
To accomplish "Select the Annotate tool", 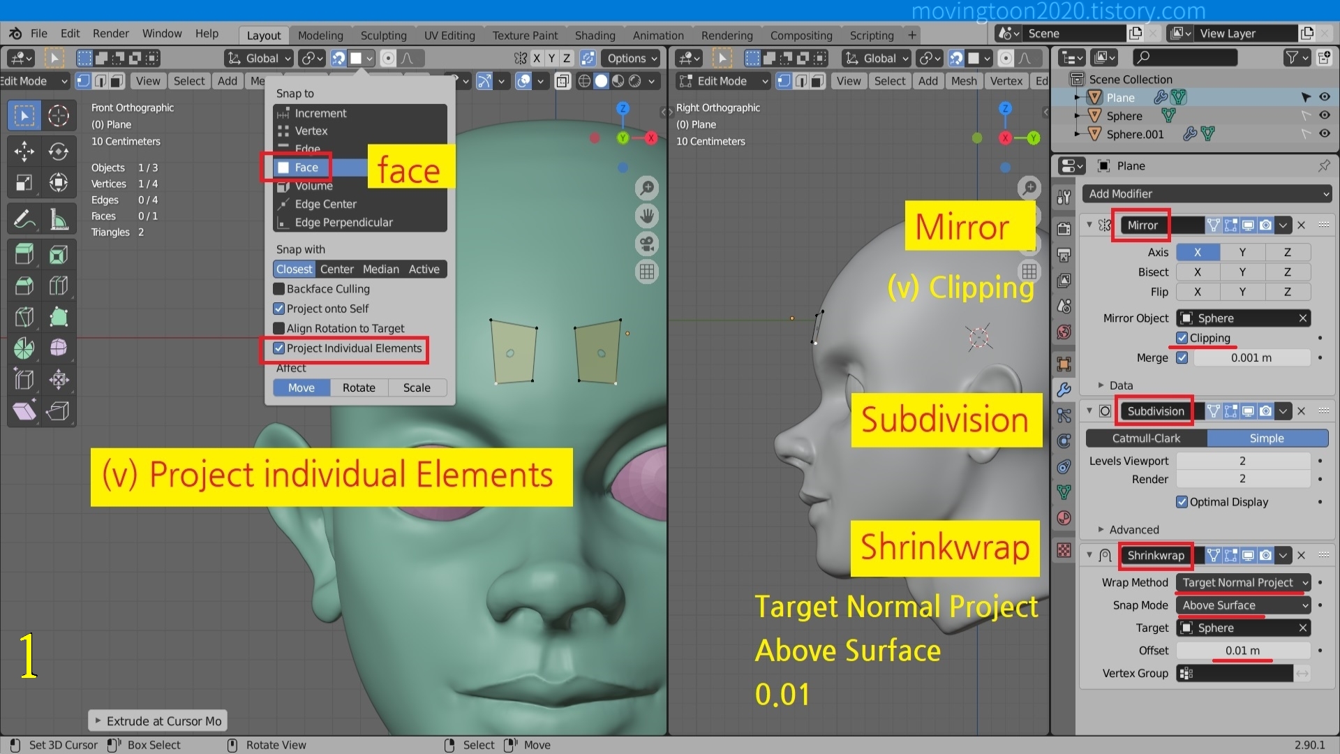I will 24,219.
